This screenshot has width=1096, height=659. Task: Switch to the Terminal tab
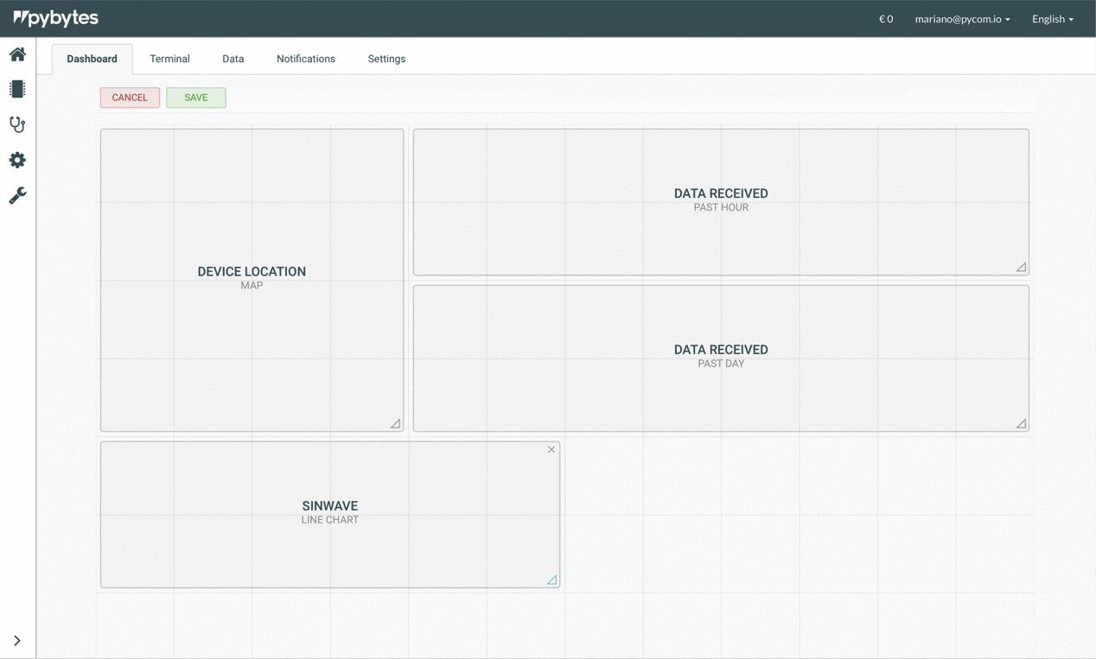169,59
